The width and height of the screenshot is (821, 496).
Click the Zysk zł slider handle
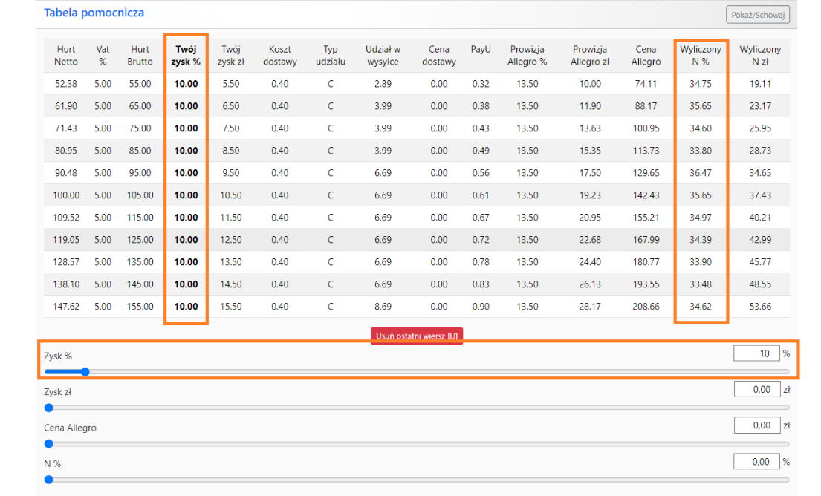pyautogui.click(x=49, y=408)
